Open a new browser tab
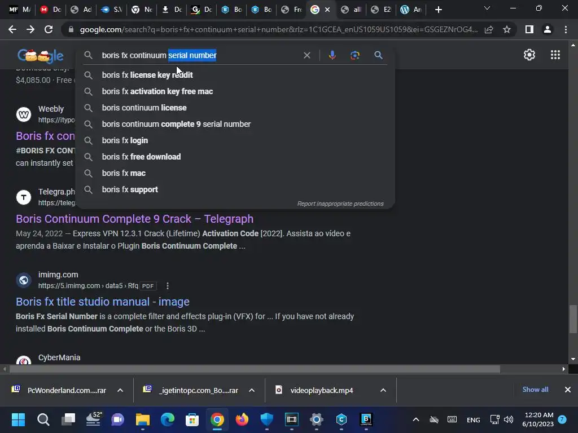The height and width of the screenshot is (433, 578). pyautogui.click(x=438, y=10)
